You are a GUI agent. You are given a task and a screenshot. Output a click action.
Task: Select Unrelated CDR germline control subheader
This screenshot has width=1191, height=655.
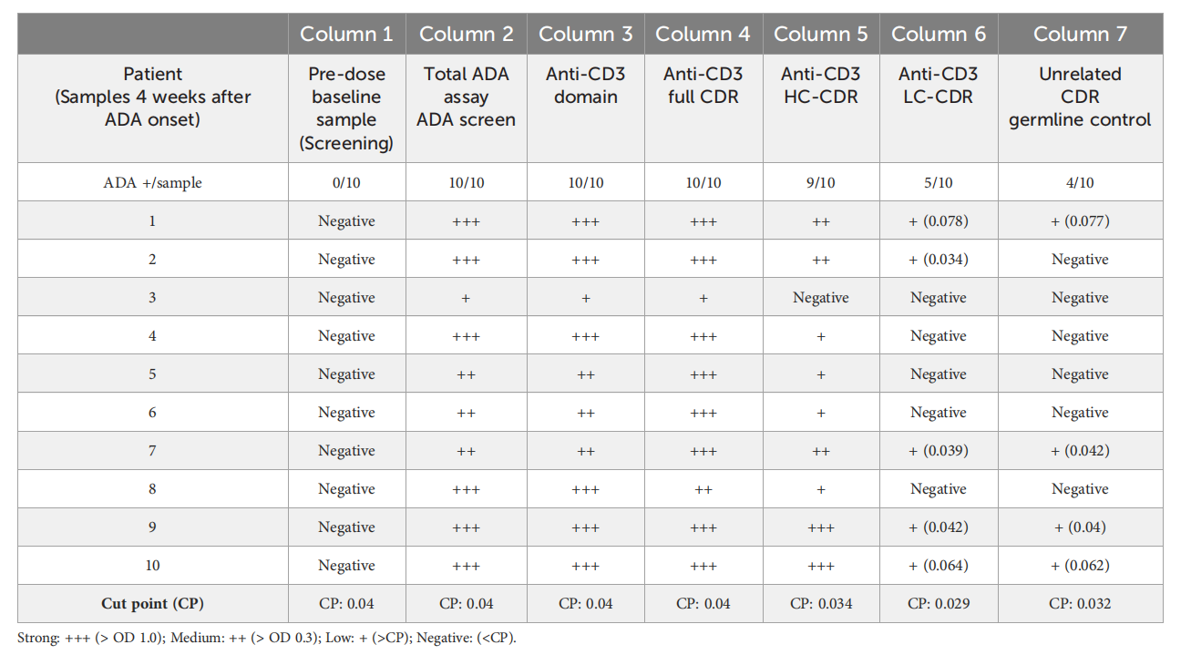pyautogui.click(x=1080, y=97)
